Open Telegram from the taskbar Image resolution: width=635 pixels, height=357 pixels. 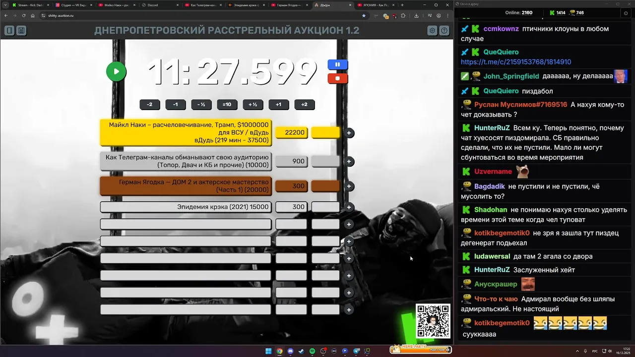pos(356,351)
